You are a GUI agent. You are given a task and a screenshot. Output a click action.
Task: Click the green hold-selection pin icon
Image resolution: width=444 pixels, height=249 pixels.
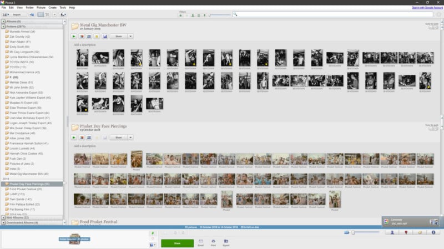pyautogui.click(x=153, y=233)
